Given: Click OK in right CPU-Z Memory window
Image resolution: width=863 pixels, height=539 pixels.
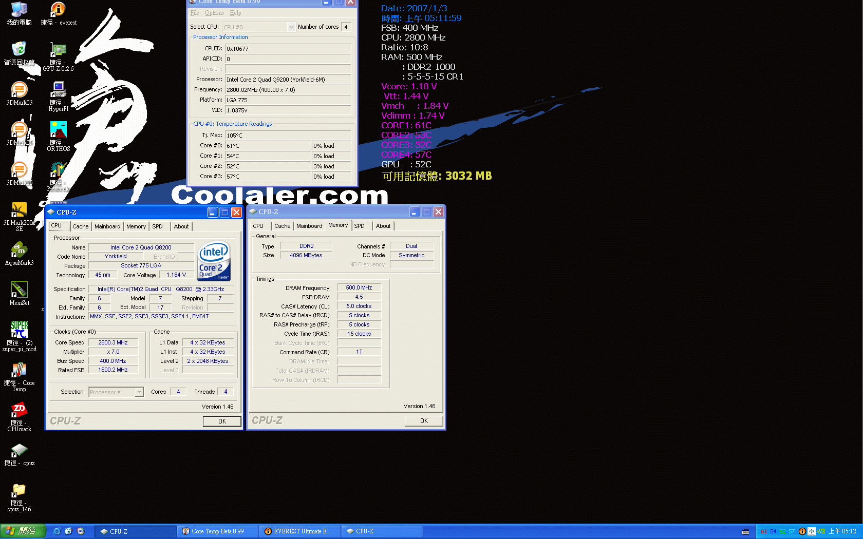Looking at the screenshot, I should (x=424, y=421).
